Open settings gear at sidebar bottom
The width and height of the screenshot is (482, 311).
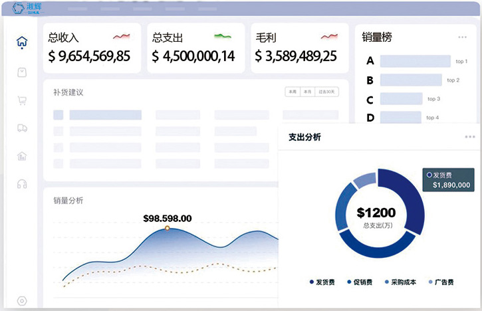pyautogui.click(x=22, y=301)
